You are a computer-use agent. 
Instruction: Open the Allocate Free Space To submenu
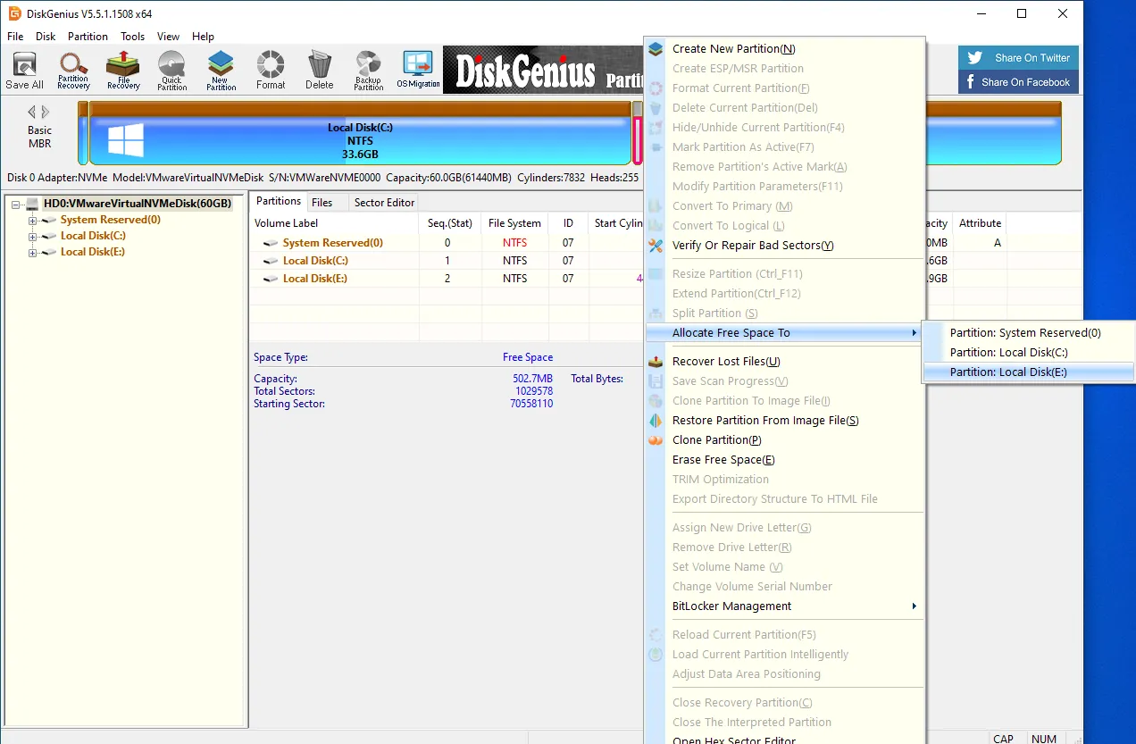pyautogui.click(x=784, y=333)
